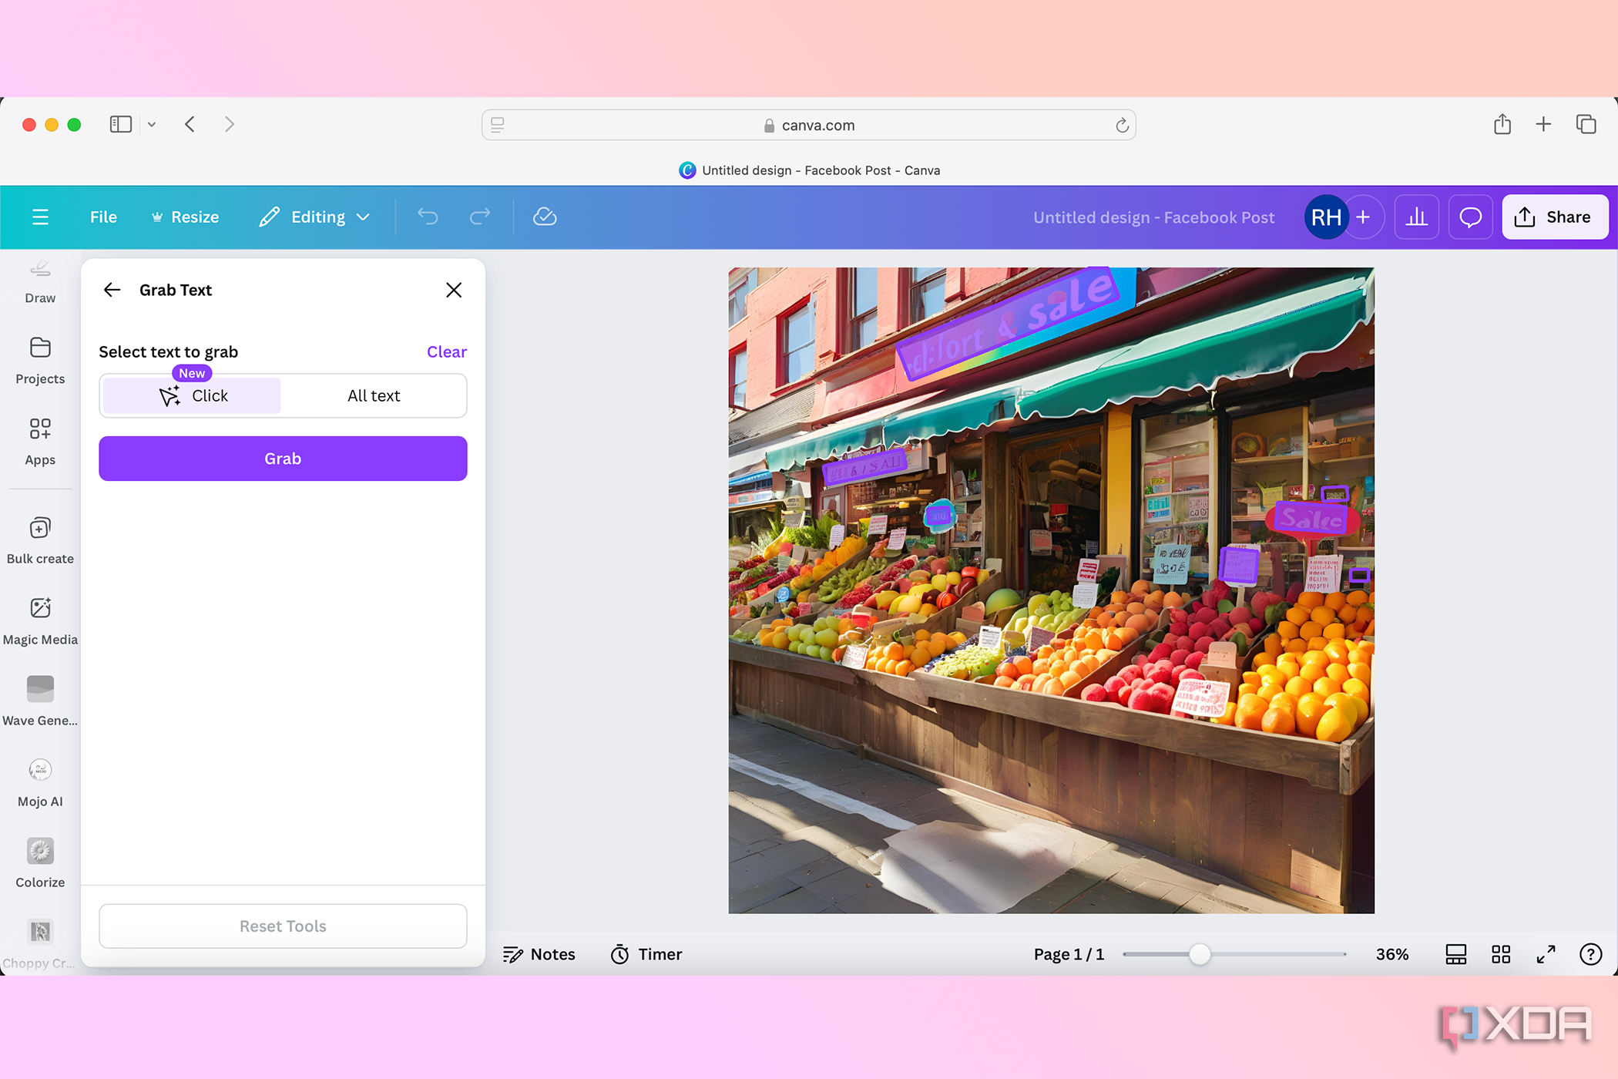Select the All text mode
Viewport: 1618px width, 1079px height.
tap(374, 396)
